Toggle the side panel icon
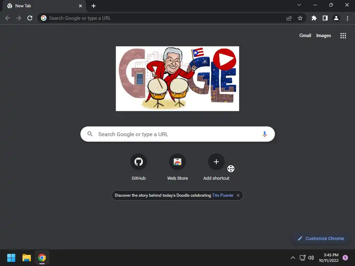 coord(325,18)
